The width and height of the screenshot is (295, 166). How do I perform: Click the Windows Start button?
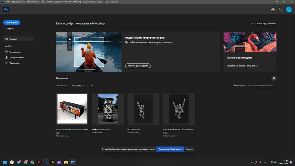pos(5,162)
